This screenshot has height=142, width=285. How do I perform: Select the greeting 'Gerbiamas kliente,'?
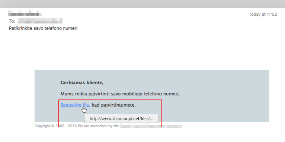[x=82, y=83]
